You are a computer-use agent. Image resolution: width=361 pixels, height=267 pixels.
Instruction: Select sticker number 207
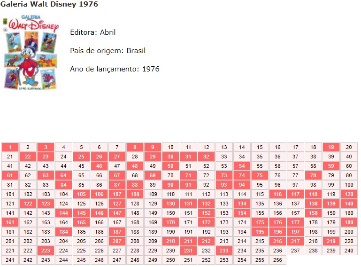[117, 241]
